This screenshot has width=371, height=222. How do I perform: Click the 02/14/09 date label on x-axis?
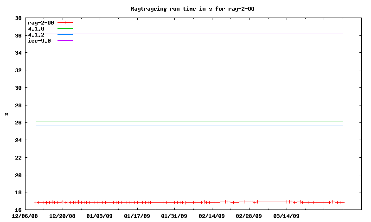pos(211,216)
